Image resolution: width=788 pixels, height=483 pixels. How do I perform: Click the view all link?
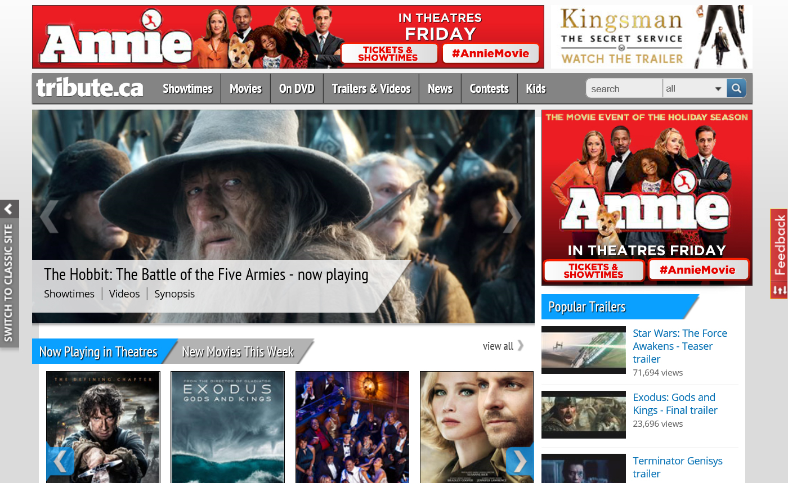click(x=503, y=346)
